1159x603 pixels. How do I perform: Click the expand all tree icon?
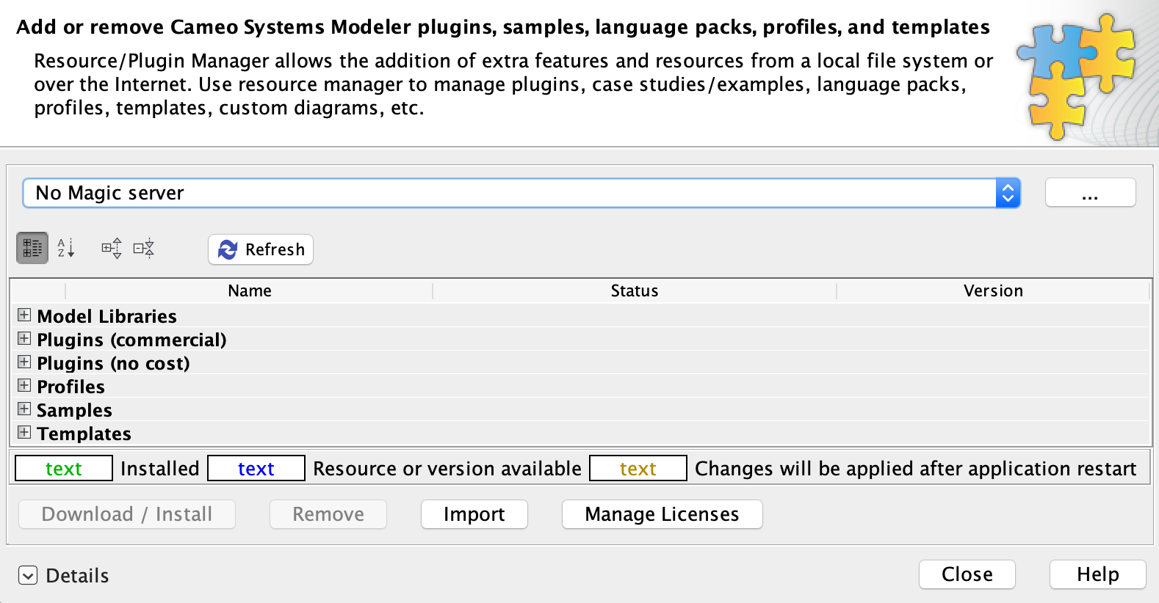[x=112, y=248]
